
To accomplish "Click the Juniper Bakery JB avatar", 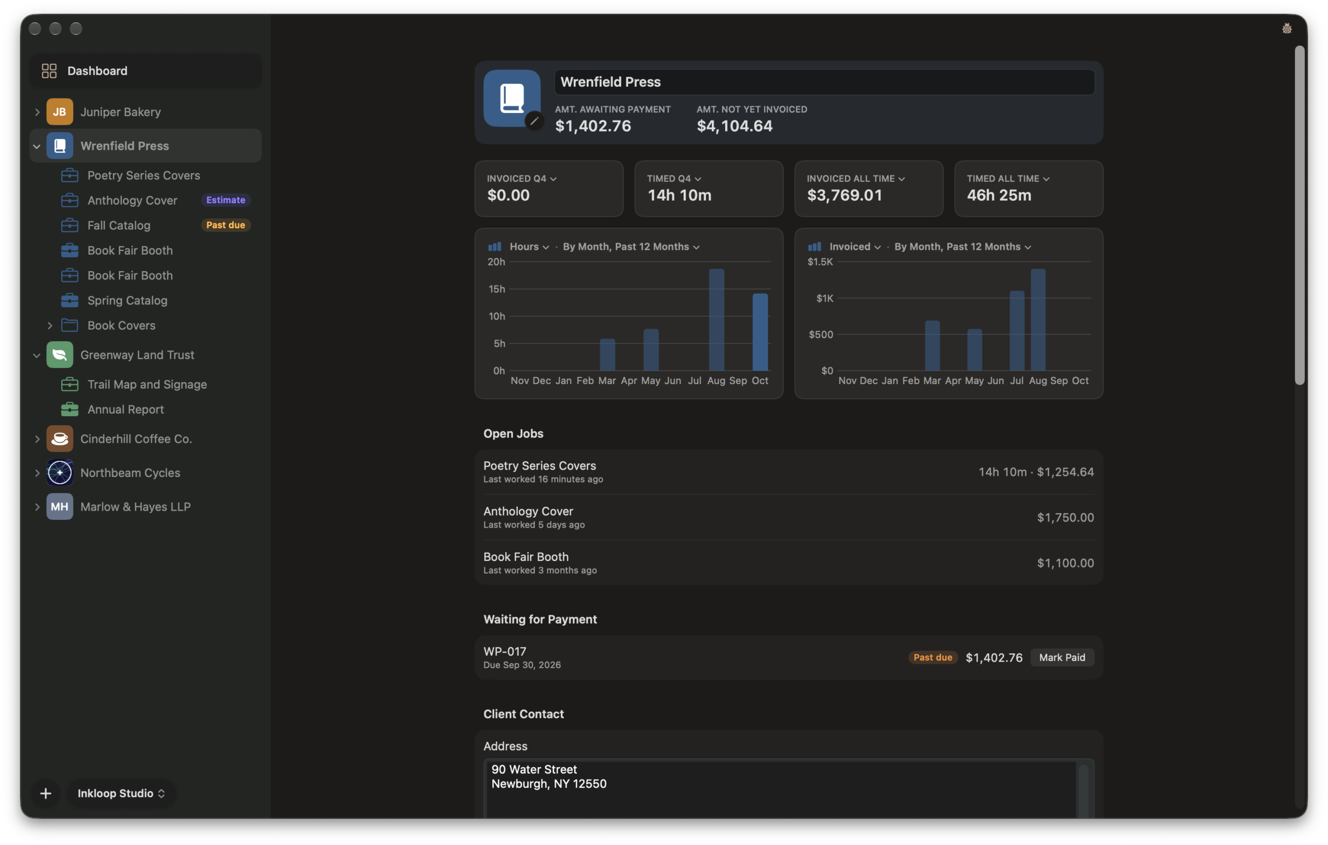I will coord(60,112).
